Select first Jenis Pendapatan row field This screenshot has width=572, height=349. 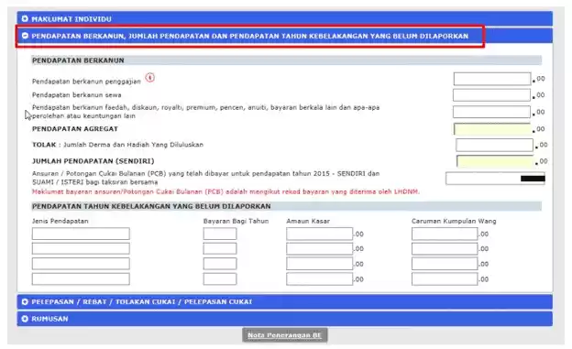[81, 234]
